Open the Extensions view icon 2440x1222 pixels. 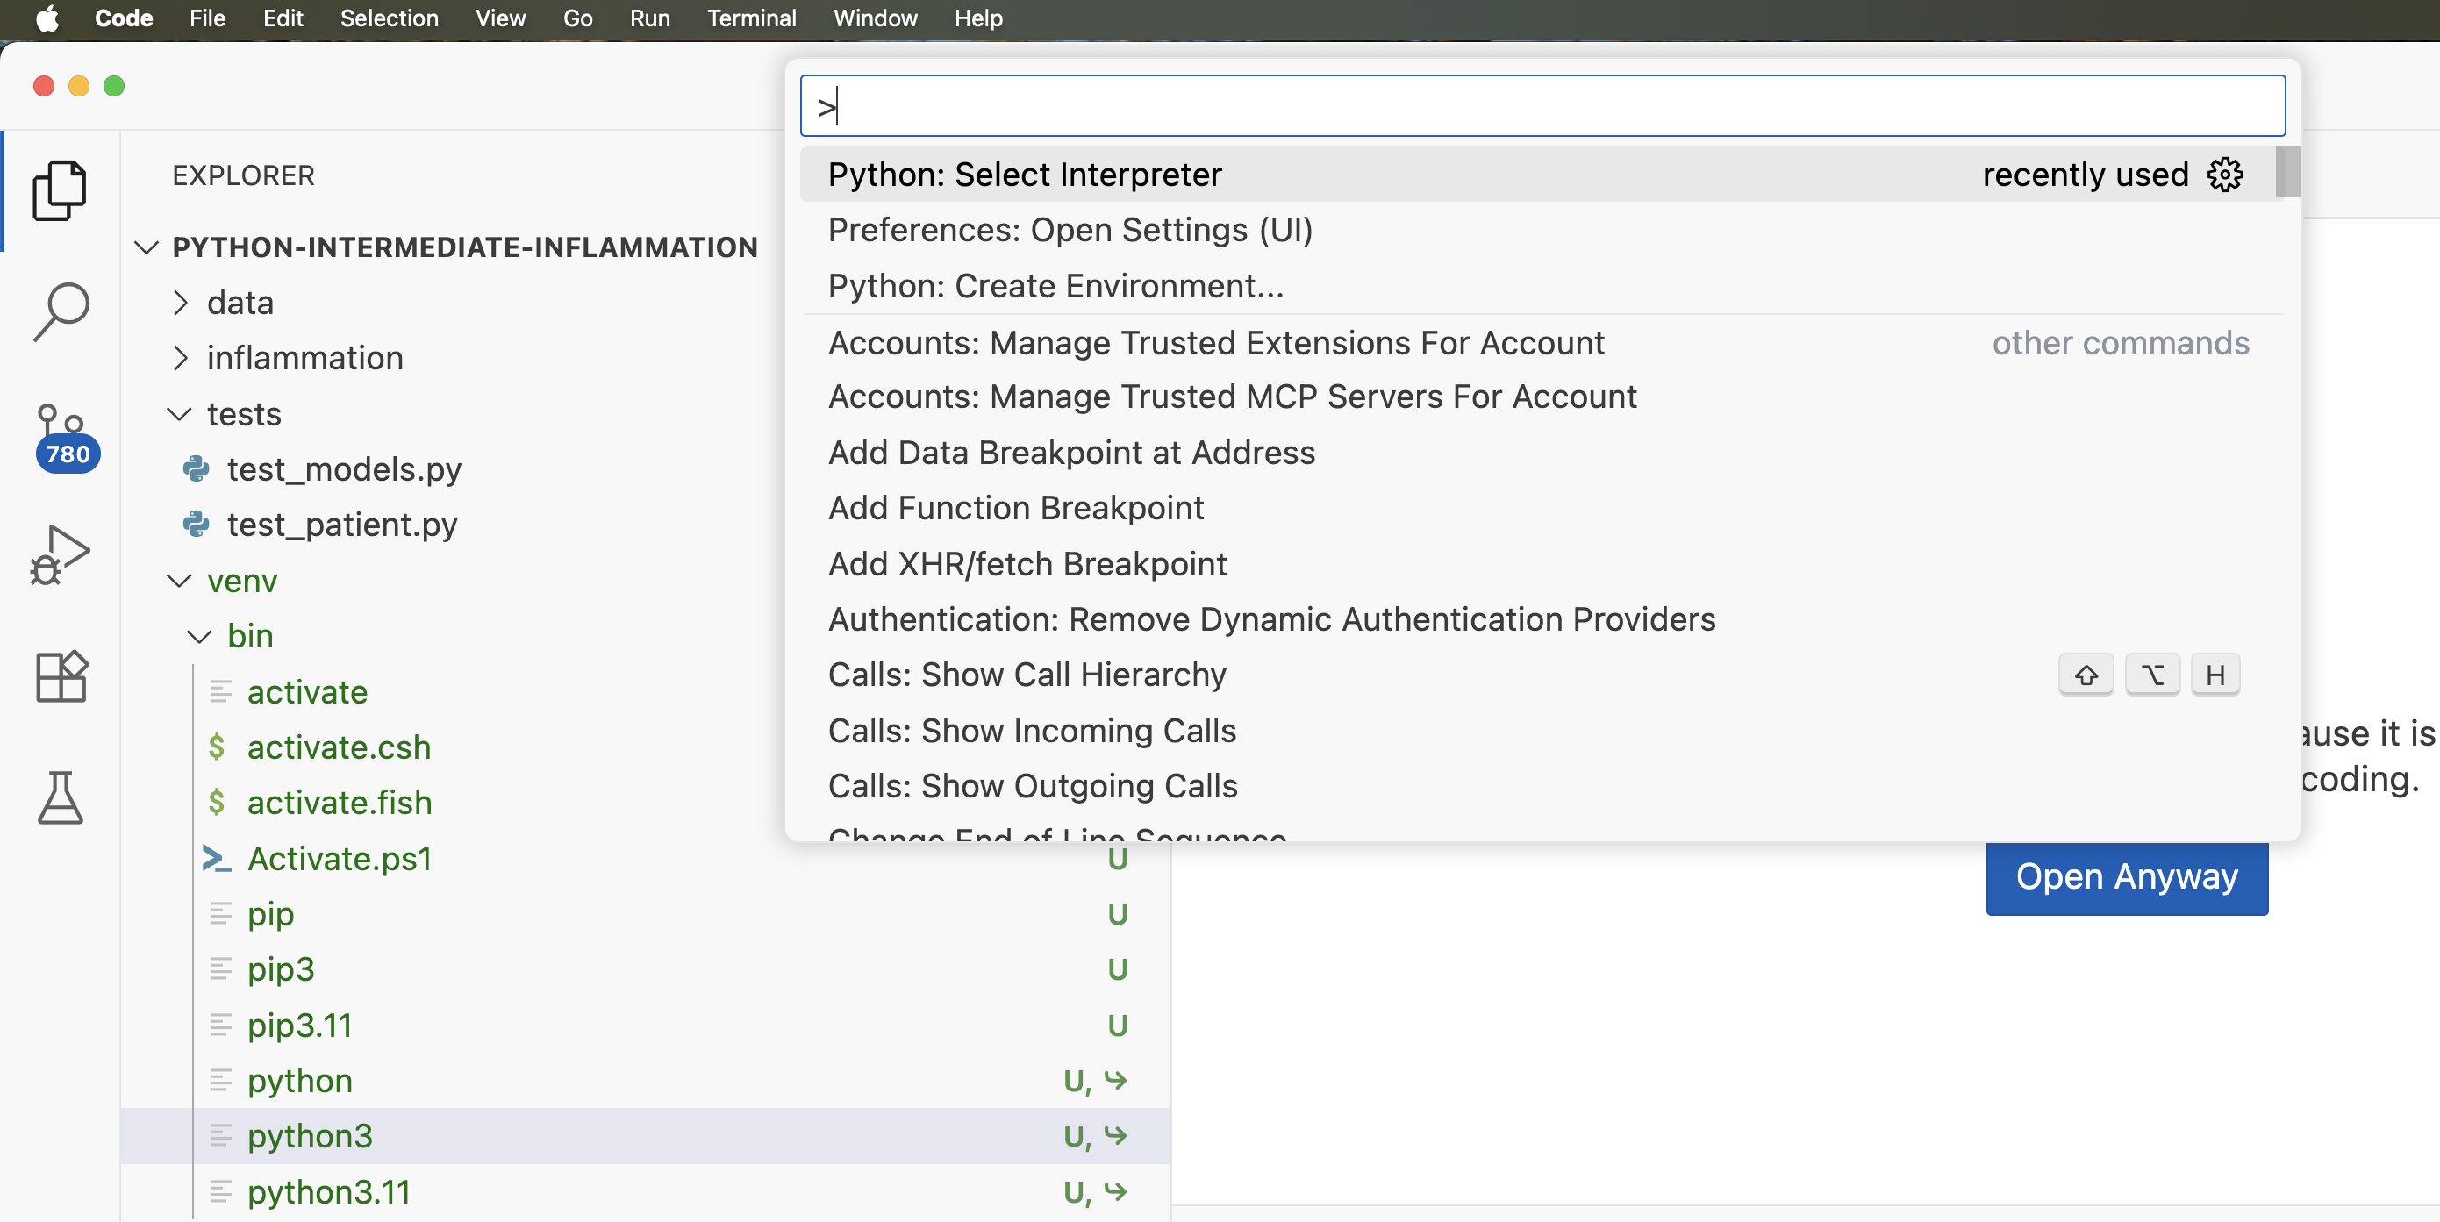(60, 676)
